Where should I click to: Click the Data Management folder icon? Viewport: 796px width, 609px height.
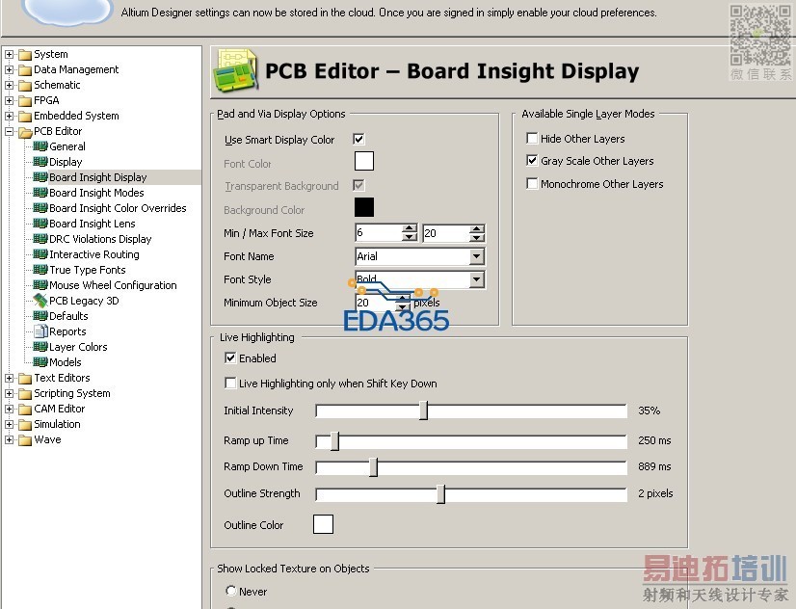click(25, 69)
